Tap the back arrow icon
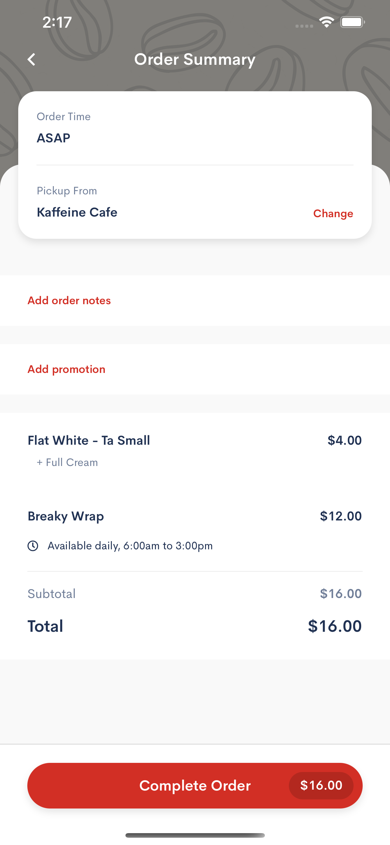Screen dimensions: 390x845 tap(31, 59)
